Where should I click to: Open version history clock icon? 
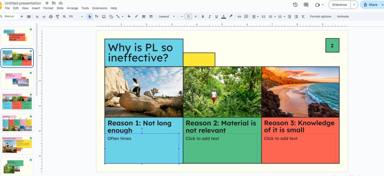click(295, 5)
